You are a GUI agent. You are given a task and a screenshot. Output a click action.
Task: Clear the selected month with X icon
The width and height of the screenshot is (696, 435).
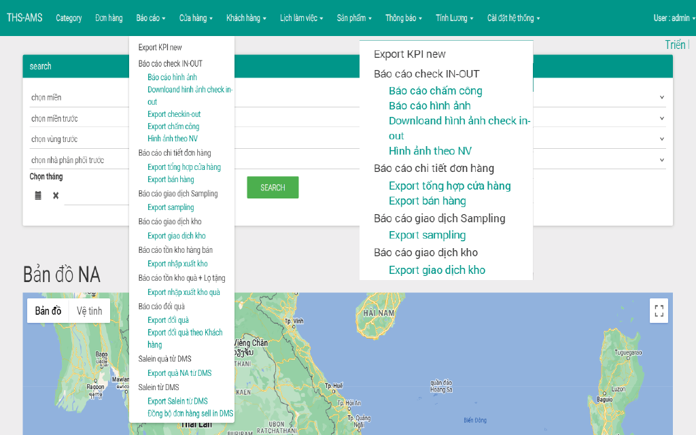pos(56,196)
